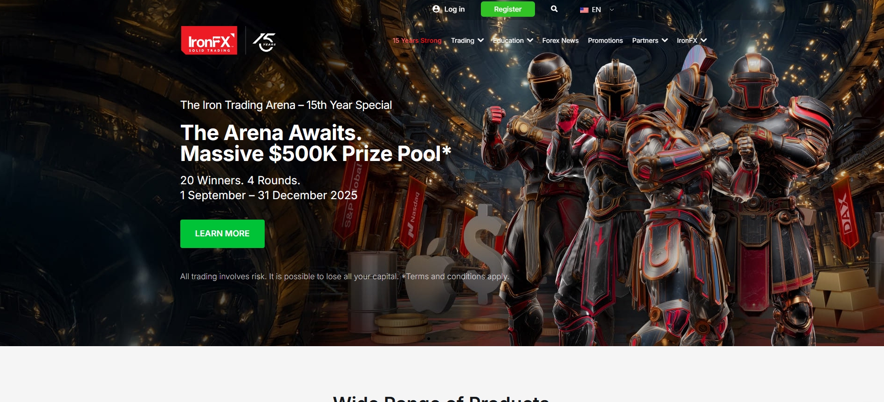Click the 15 Years anniversary emblem
Viewport: 884px width, 402px height.
point(265,42)
